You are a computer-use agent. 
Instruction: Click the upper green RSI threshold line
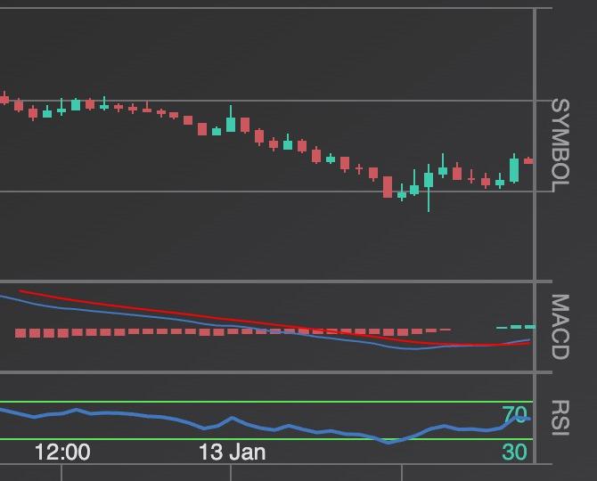tap(267, 402)
